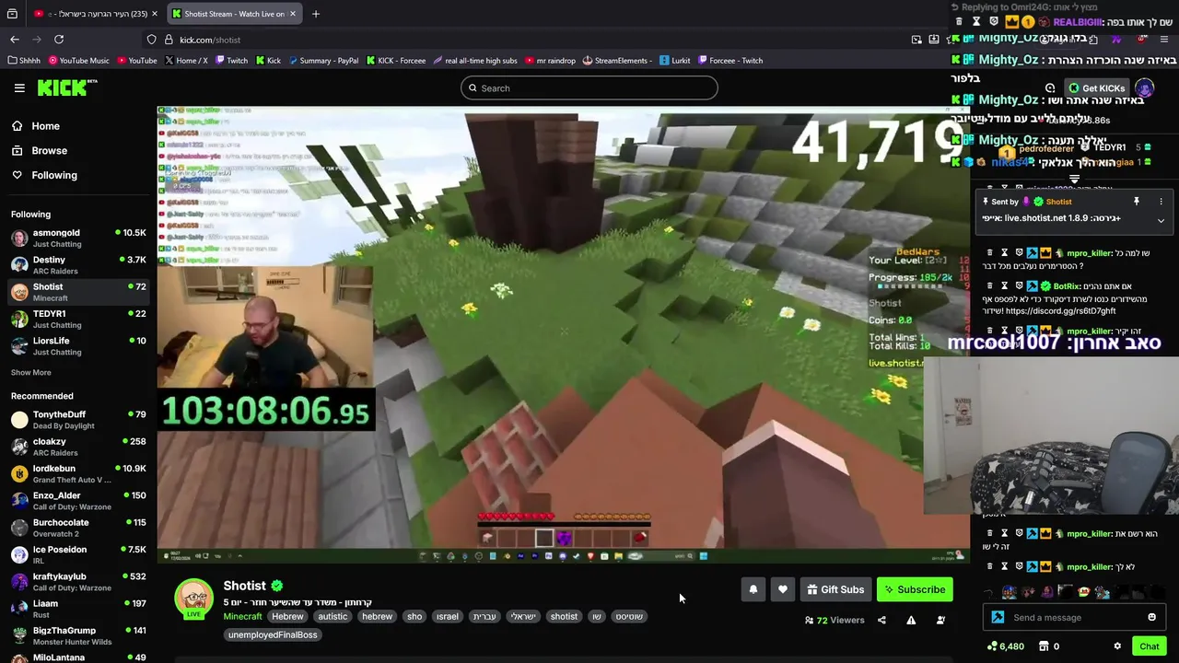This screenshot has height=663, width=1179.
Task: Open Browse in sidebar
Action: click(49, 150)
